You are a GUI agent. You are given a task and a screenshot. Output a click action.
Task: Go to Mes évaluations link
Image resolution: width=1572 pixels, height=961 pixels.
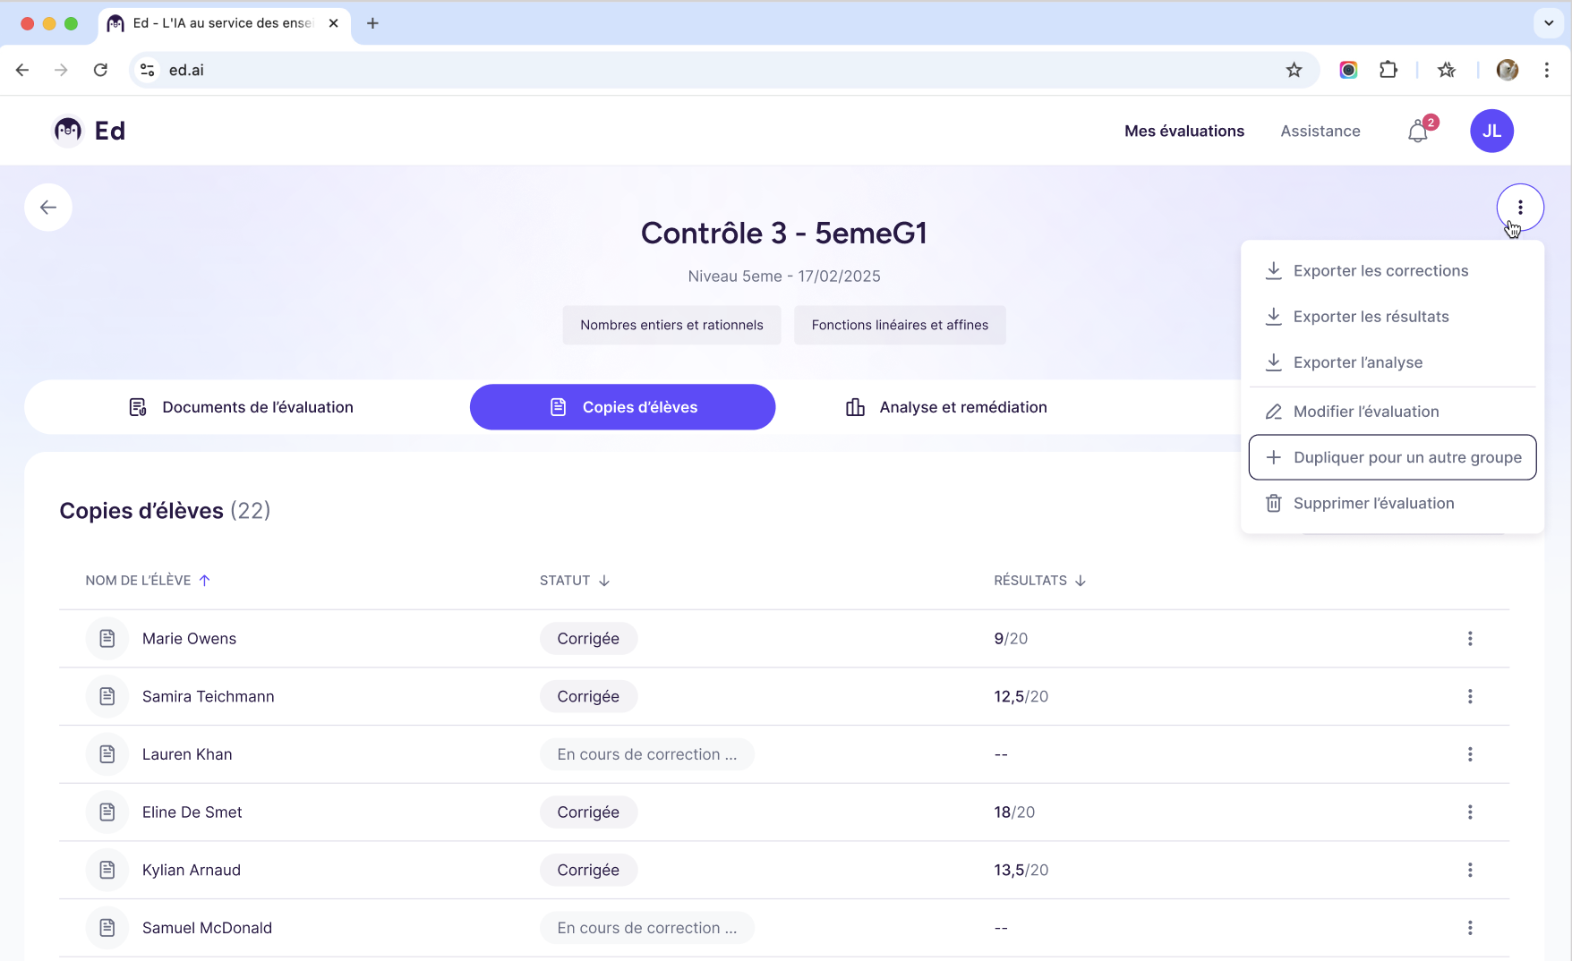[x=1184, y=131]
